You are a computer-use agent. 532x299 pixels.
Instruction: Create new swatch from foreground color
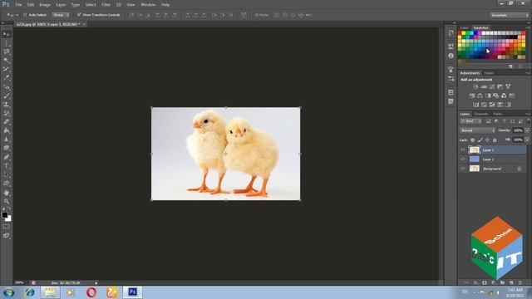(x=510, y=66)
